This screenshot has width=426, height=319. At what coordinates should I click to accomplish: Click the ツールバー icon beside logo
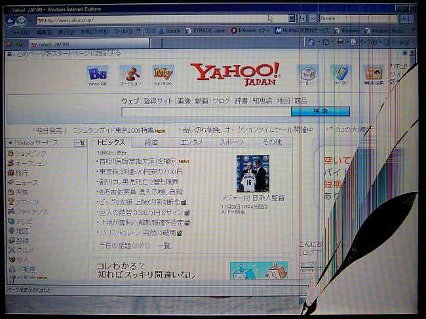click(308, 75)
